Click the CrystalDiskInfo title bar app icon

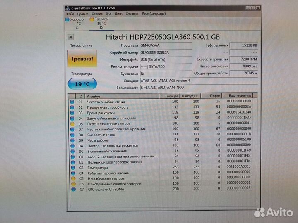point(67,8)
